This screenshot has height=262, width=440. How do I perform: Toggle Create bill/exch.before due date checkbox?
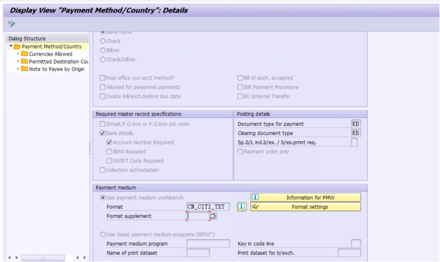(102, 96)
